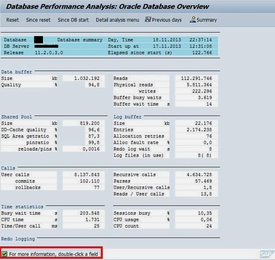This screenshot has width=275, height=260.
Task: Select the CPU count value 24
Action: coord(209,226)
